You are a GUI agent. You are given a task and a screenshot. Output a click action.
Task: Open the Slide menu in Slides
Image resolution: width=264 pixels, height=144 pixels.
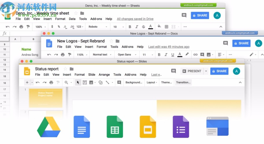pyautogui.click(x=92, y=75)
